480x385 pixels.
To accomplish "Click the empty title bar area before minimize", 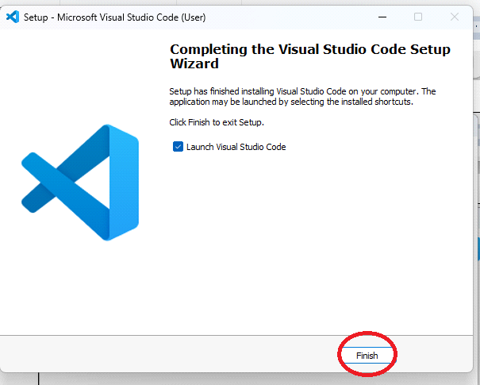I will tap(278, 17).
